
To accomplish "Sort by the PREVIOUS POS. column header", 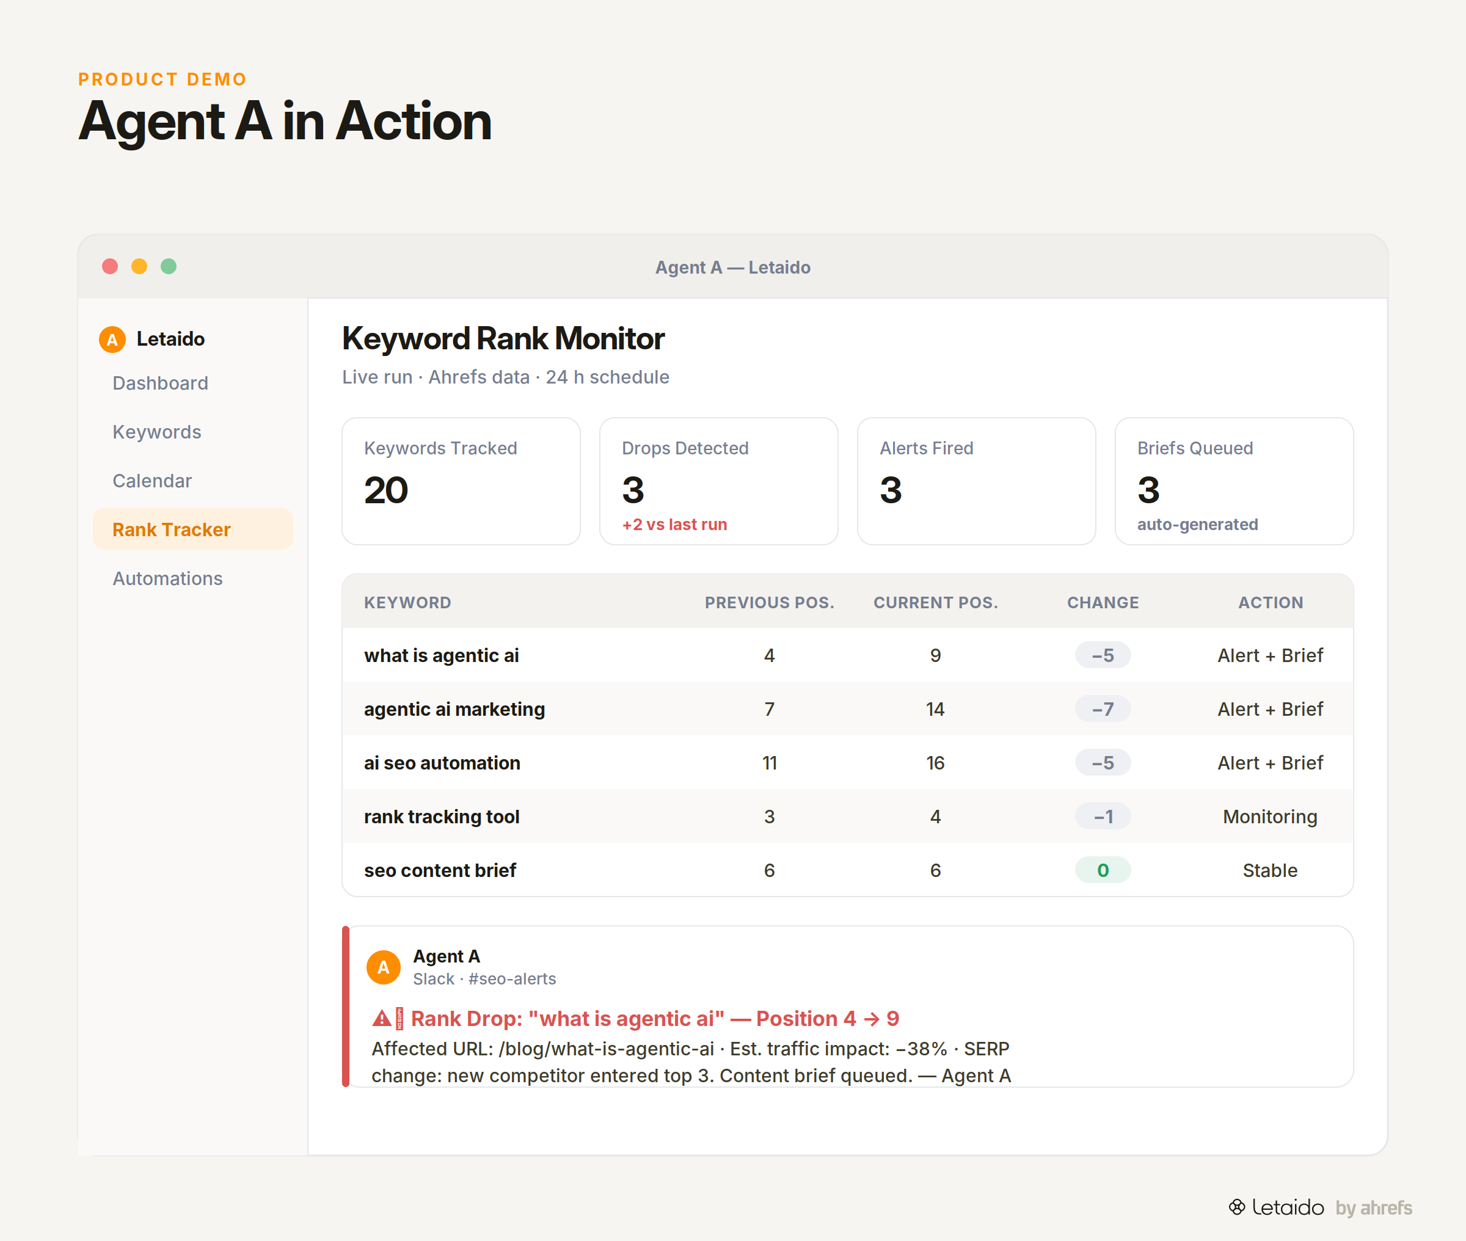I will coord(770,603).
